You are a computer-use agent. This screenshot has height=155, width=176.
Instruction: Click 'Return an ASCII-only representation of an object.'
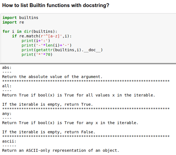coord(61,150)
